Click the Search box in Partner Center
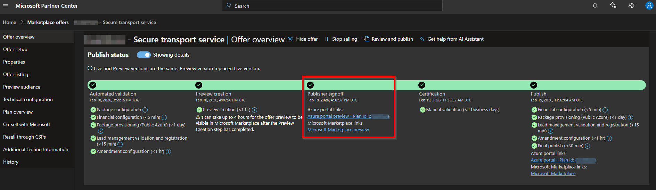The width and height of the screenshot is (656, 190). click(332, 6)
